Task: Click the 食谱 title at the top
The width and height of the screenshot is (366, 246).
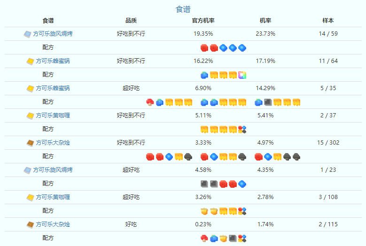Action: (x=183, y=9)
